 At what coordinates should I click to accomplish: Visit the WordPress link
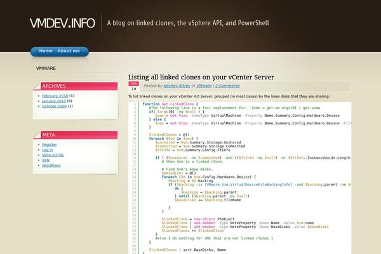tap(51, 166)
